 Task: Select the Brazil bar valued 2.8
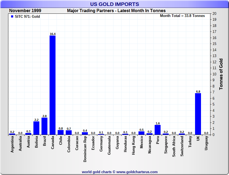pos(44,126)
